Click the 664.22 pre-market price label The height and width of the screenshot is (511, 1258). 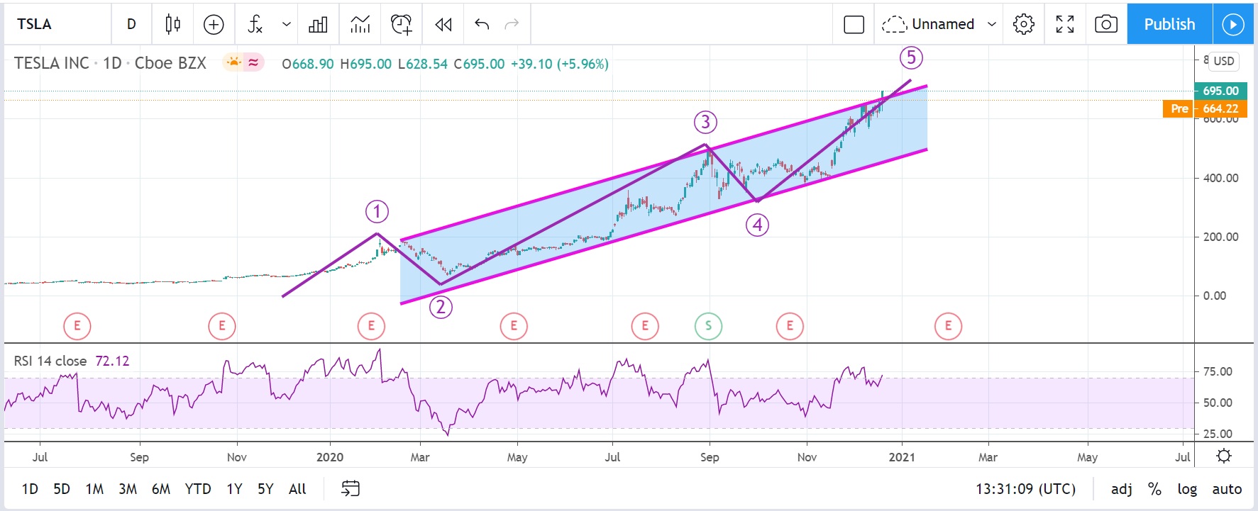(x=1220, y=108)
